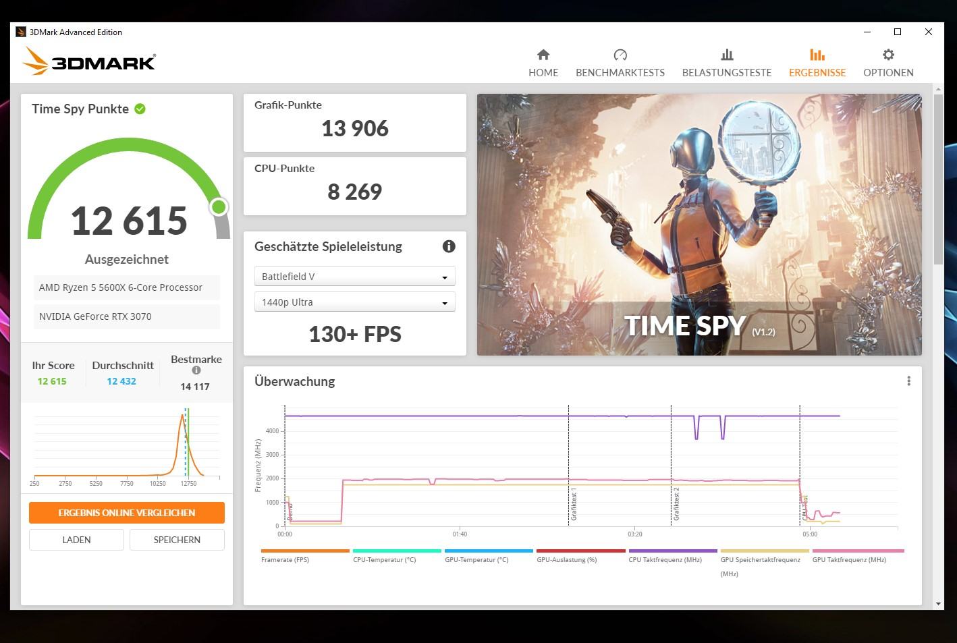Switch to BELASTUNGSTESTE tab label
The width and height of the screenshot is (957, 643).
click(727, 72)
